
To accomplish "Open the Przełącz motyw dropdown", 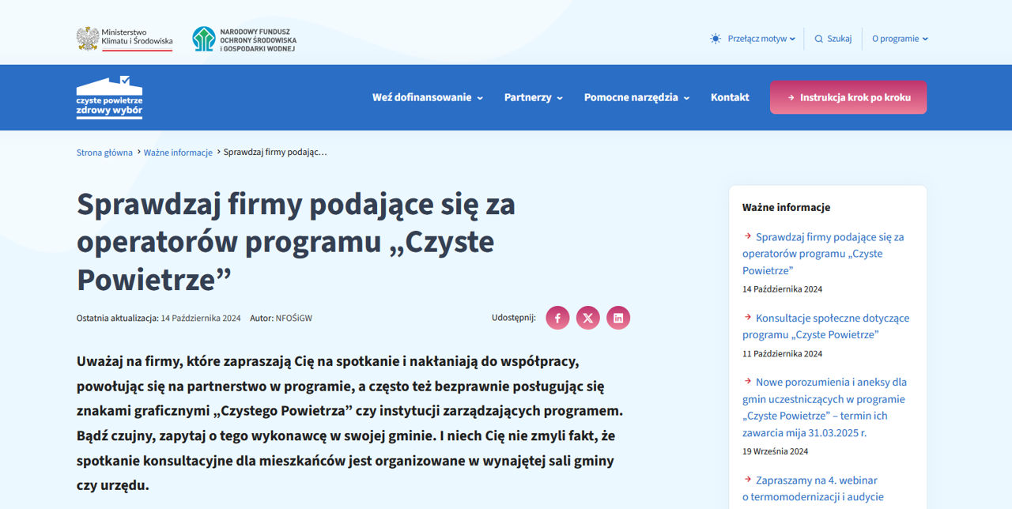I will coord(761,39).
